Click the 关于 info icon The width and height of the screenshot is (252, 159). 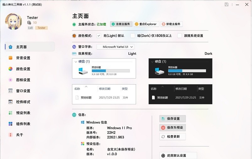tap(10, 135)
